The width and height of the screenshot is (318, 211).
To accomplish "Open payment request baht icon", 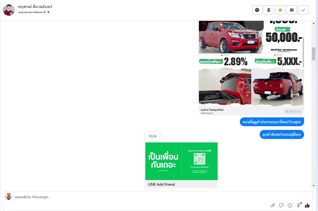I will click(299, 205).
